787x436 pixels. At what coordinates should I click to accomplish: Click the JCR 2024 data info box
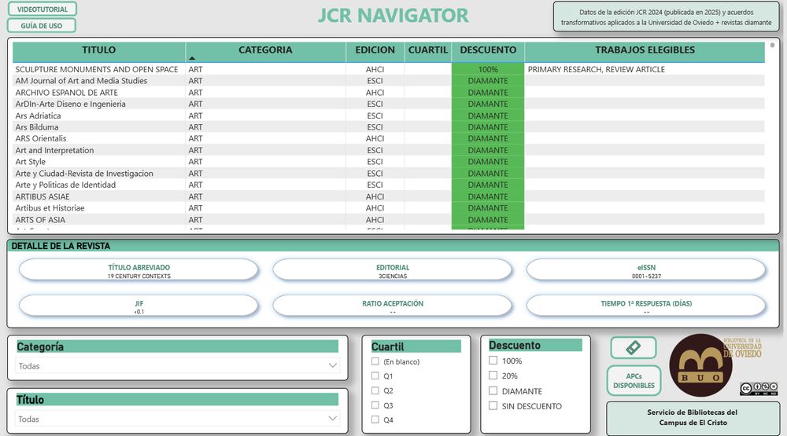click(x=666, y=17)
